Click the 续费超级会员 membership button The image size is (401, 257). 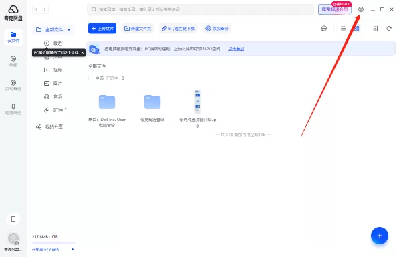[335, 9]
